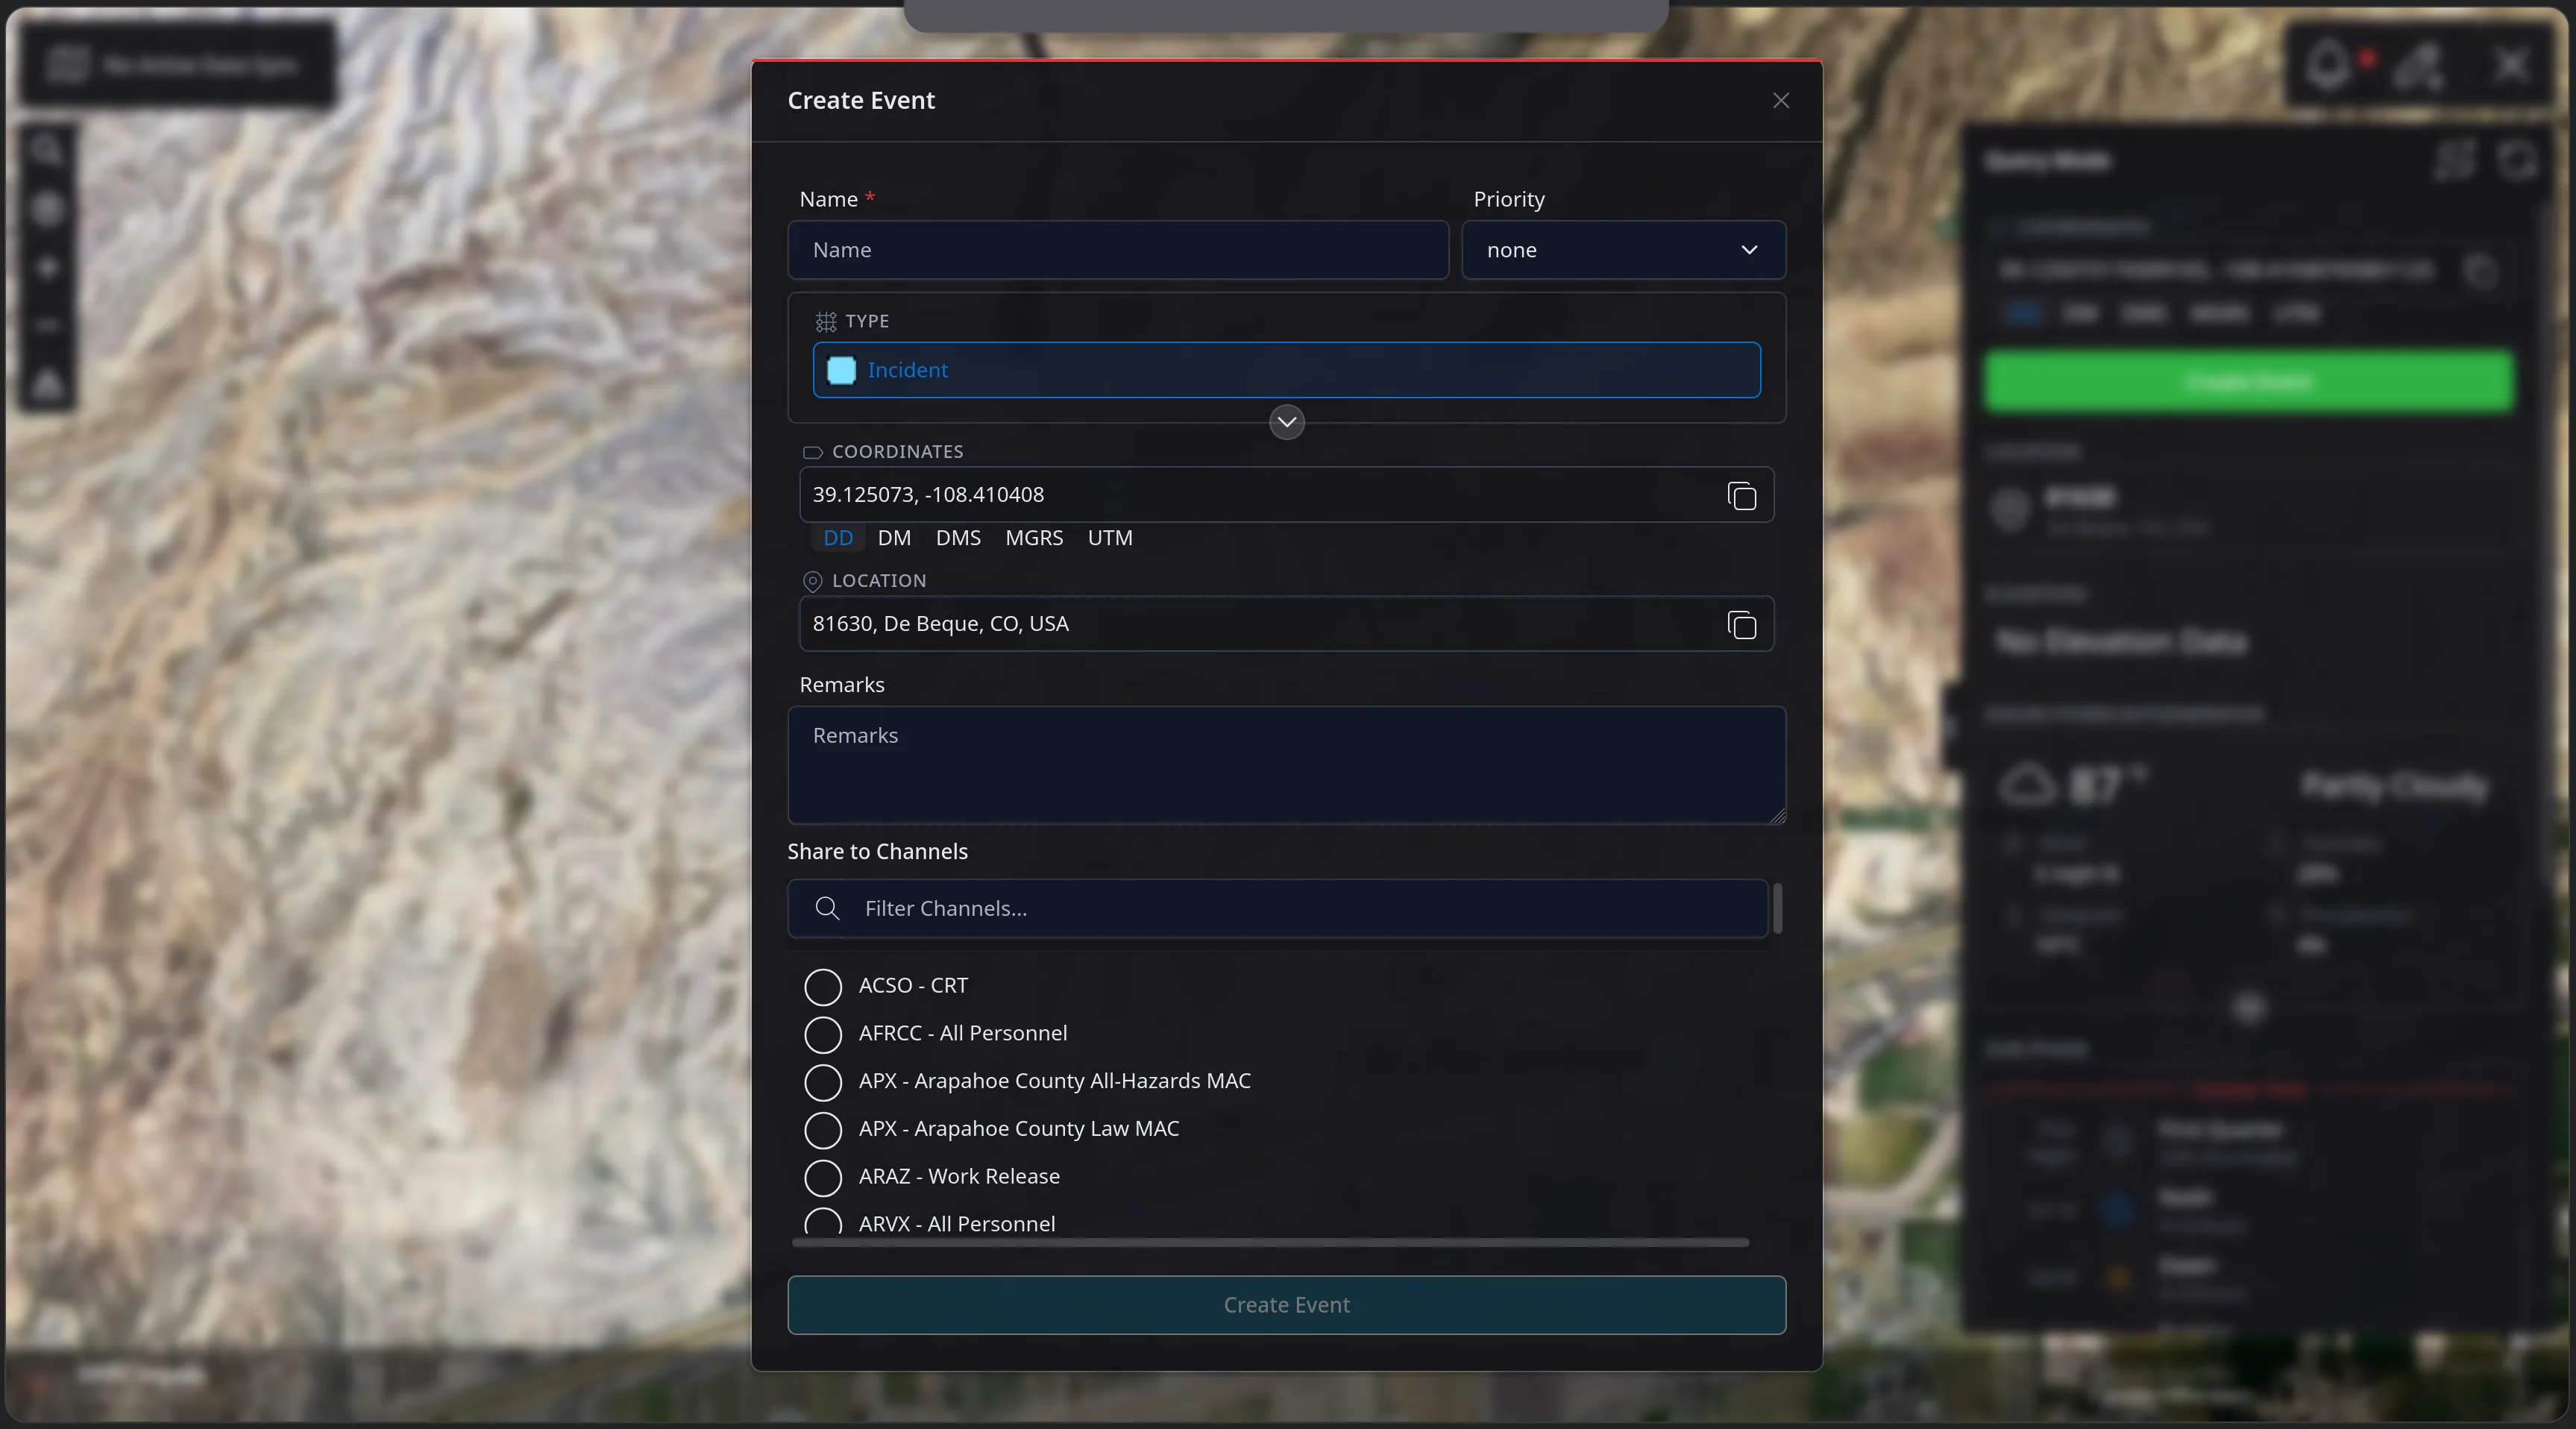The image size is (2576, 1429).
Task: Open notifications bell in background toolbar
Action: tap(2328, 66)
